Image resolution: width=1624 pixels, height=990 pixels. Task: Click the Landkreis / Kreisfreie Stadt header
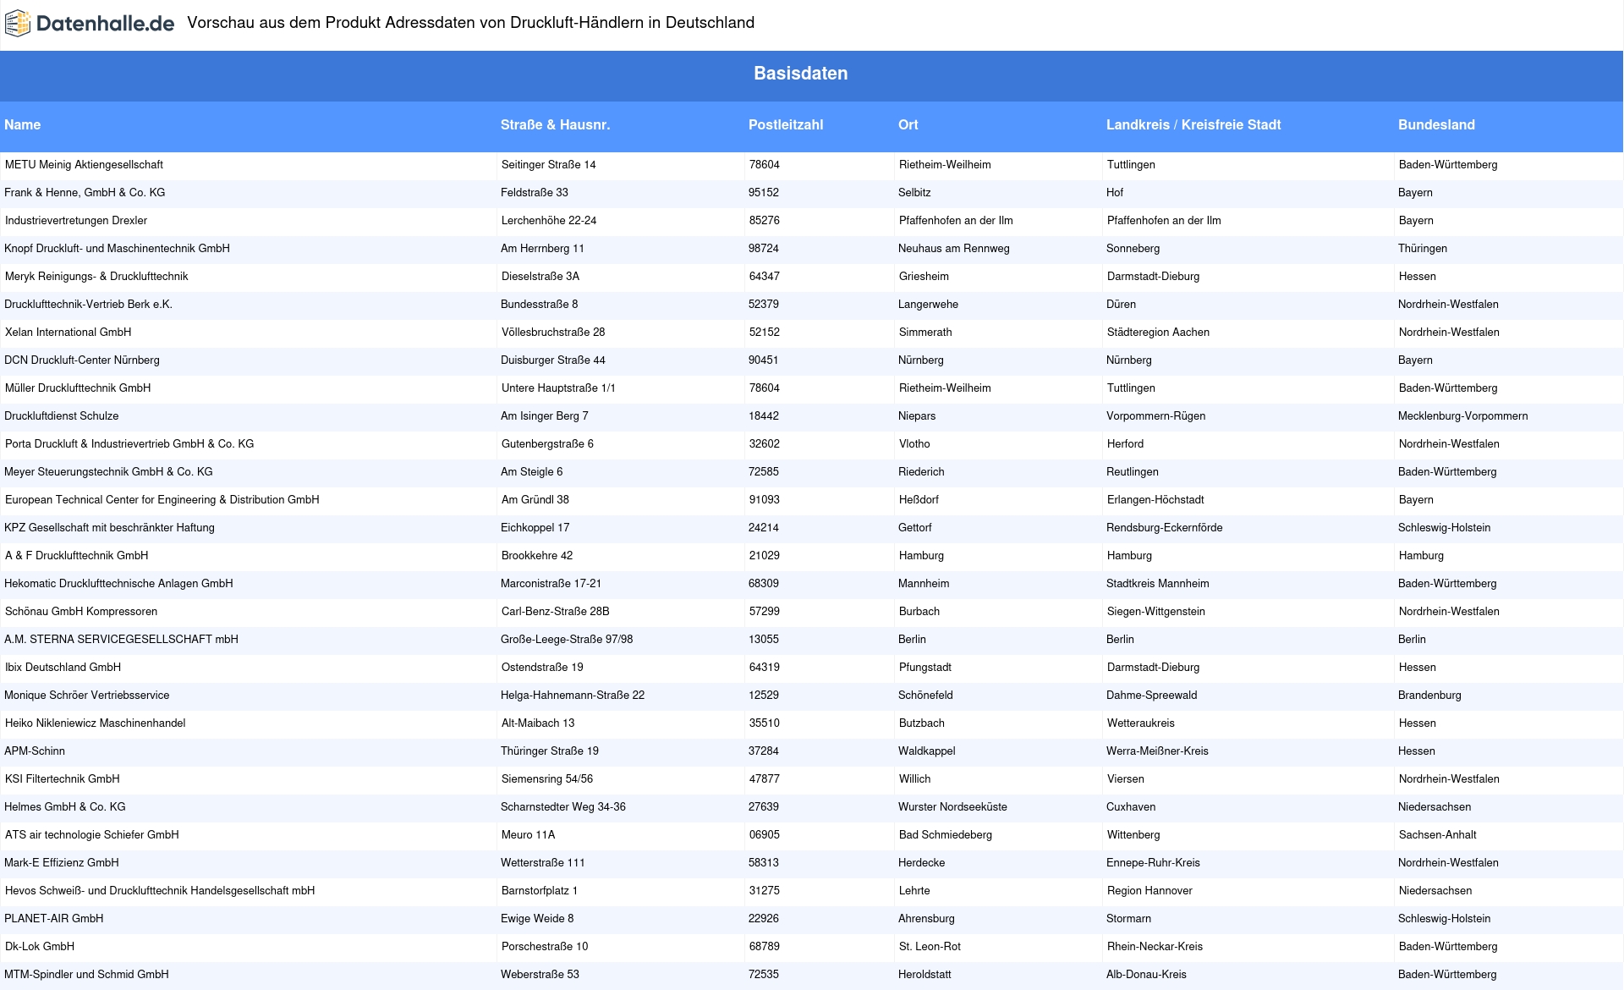[x=1193, y=125]
